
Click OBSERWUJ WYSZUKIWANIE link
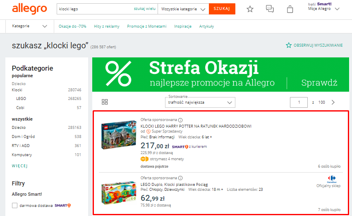point(318,45)
